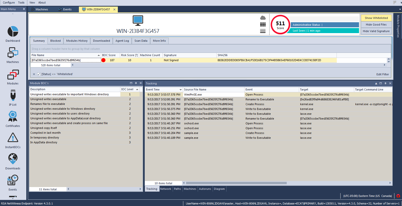Open the Tracking panel dropdown arrow
Screen dimensions: 402x206
[x=376, y=83]
